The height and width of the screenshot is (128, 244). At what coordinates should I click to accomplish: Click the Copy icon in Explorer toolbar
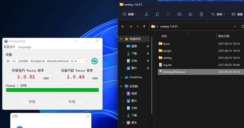(157, 14)
